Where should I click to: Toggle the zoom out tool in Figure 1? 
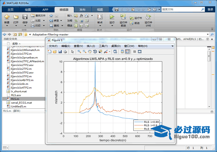click(85, 52)
